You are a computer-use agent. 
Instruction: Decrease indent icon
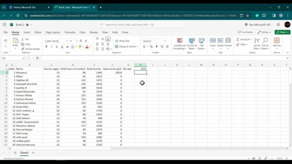(x=97, y=49)
